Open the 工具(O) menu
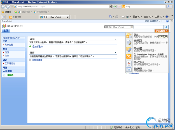Image resolution: width=175 pixels, height=130 pixels. click(x=159, y=17)
